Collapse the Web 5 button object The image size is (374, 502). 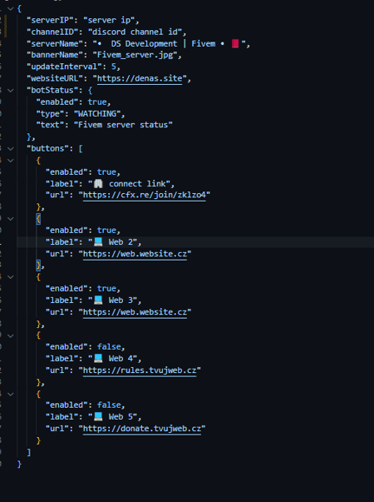[x=11, y=394]
